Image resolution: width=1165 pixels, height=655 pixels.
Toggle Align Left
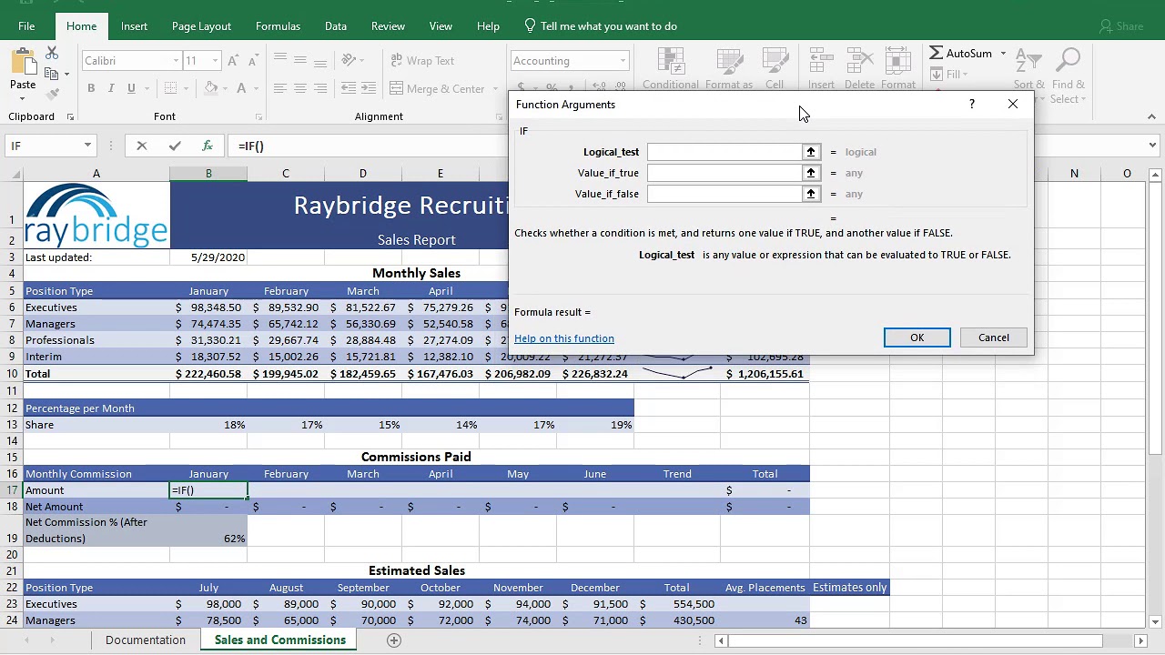coord(279,88)
